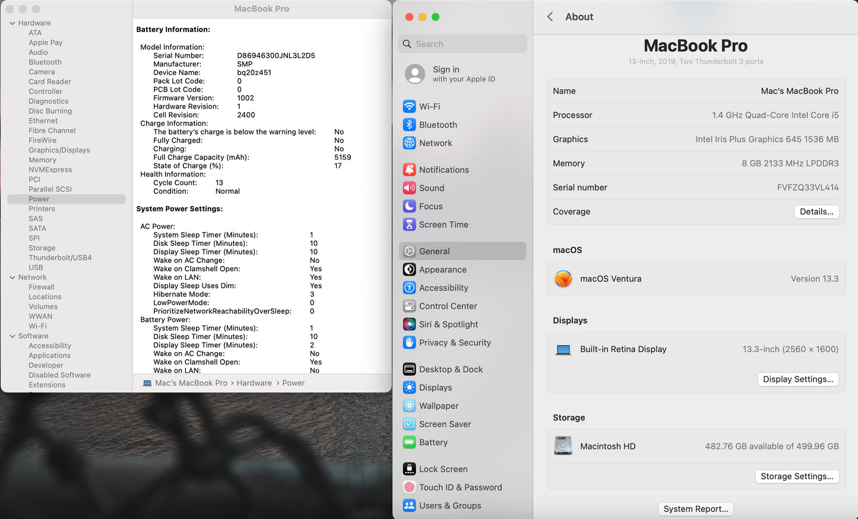Click the Sound settings speaker icon
Screen dimensions: 858x519
[x=409, y=188]
